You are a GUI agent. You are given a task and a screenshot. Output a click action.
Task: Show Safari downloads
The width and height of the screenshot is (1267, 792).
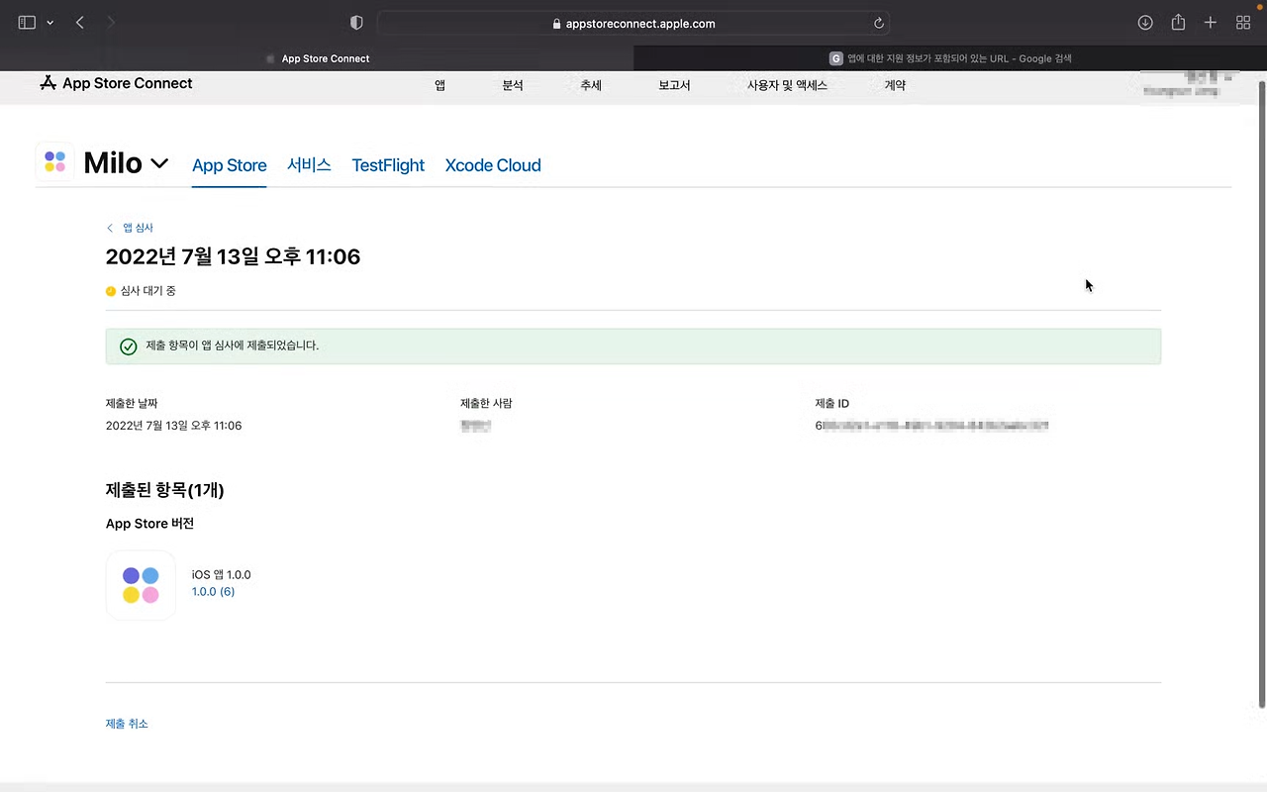tap(1145, 23)
